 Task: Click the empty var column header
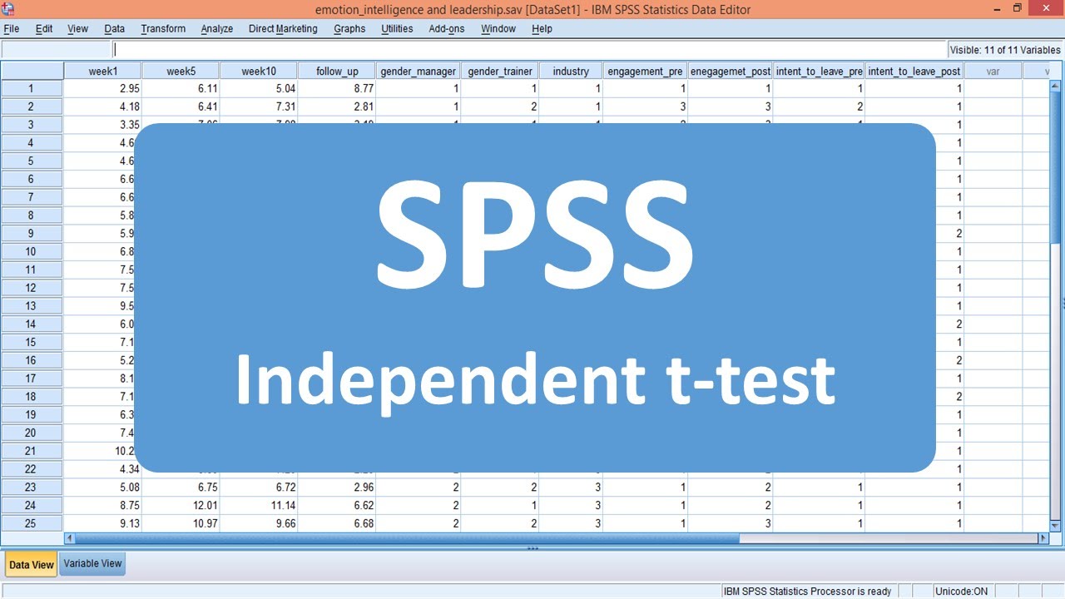993,72
